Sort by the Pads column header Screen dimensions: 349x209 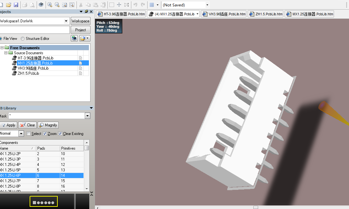coord(48,148)
